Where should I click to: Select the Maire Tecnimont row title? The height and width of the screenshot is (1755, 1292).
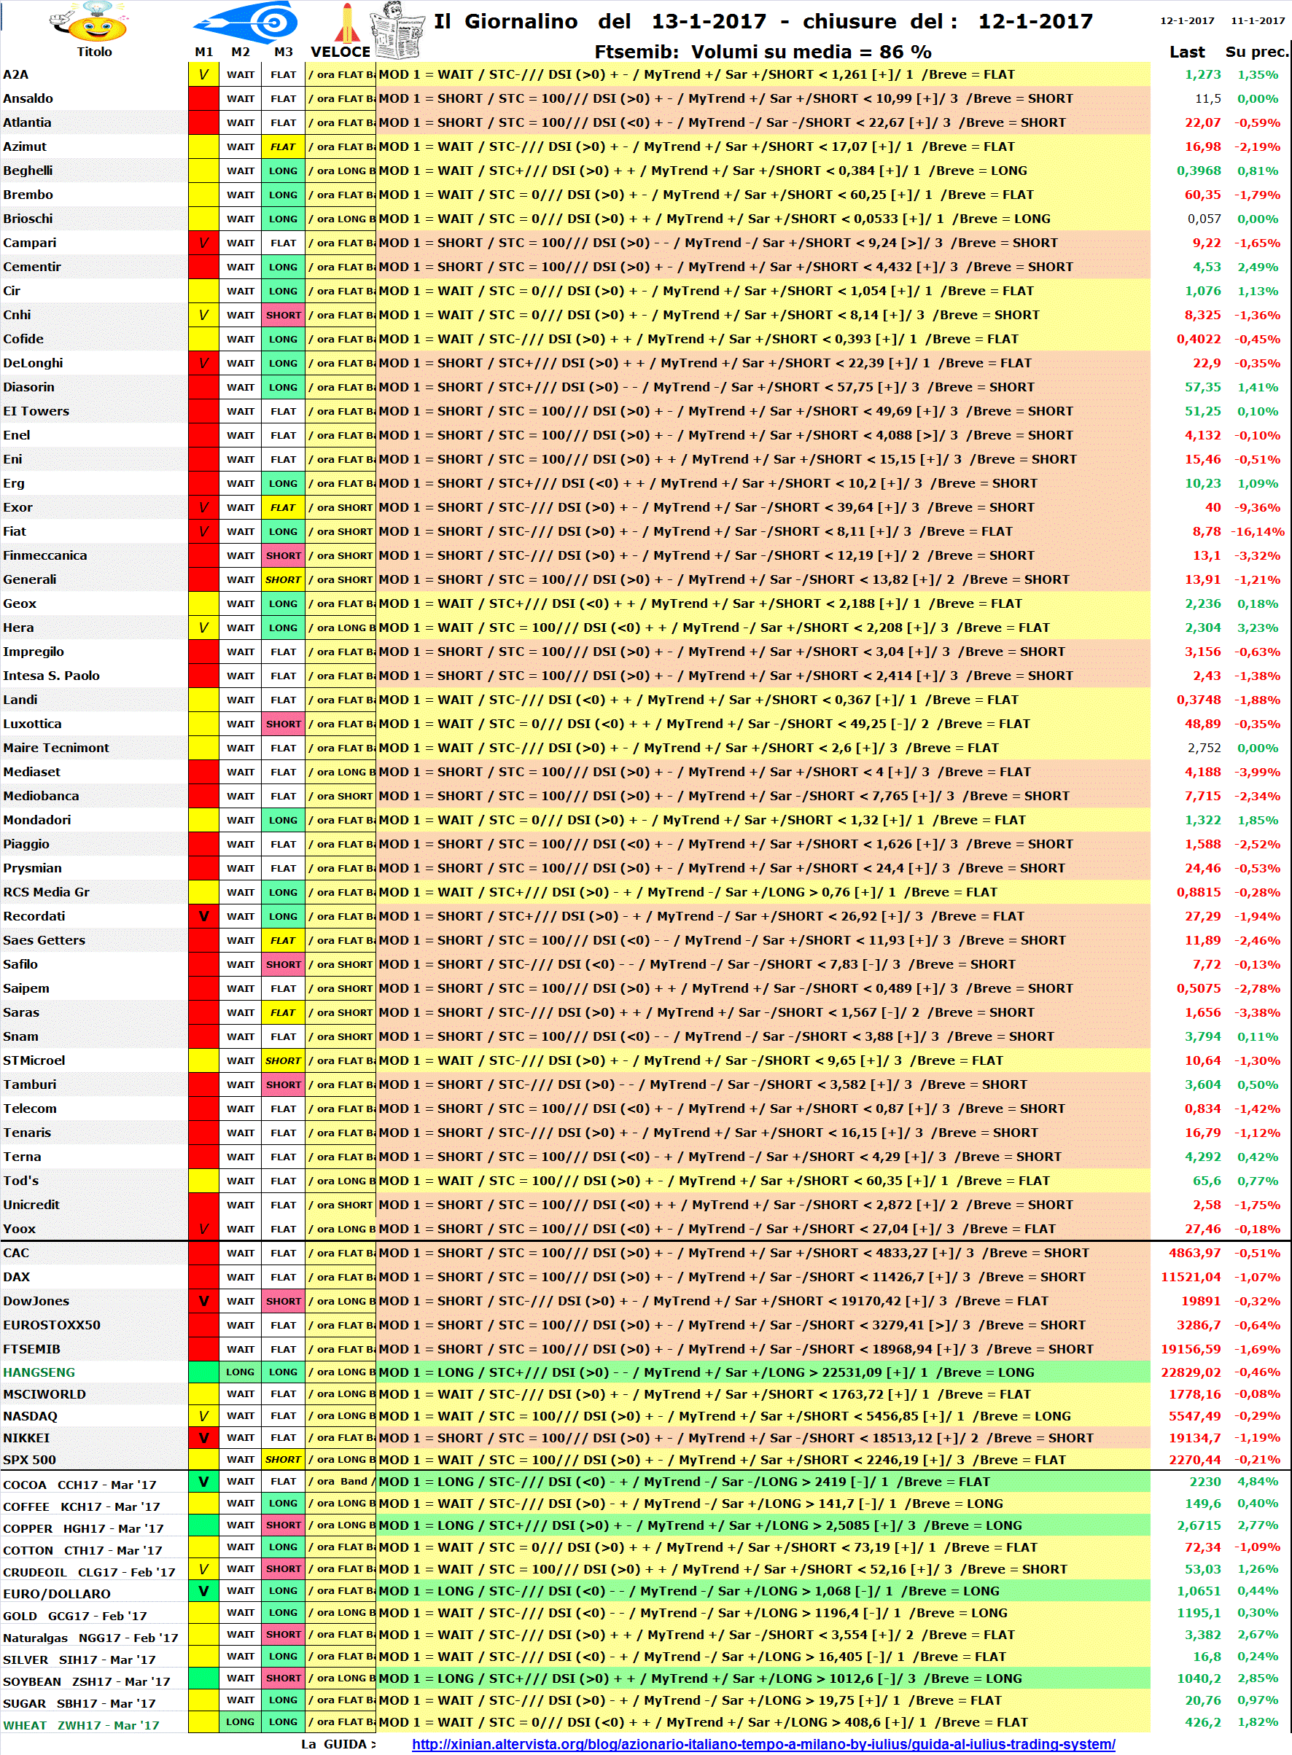point(55,748)
